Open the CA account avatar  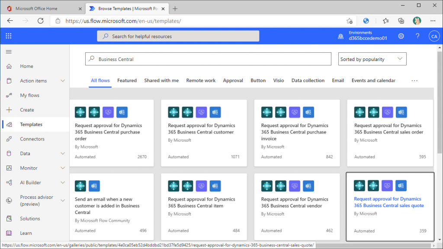(x=434, y=36)
